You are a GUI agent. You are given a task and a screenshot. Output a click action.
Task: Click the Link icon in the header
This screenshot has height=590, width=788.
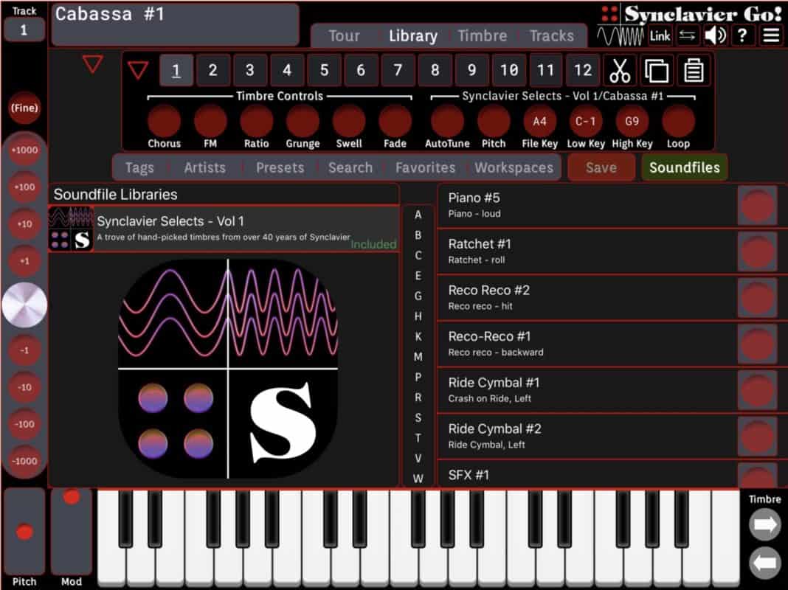660,35
